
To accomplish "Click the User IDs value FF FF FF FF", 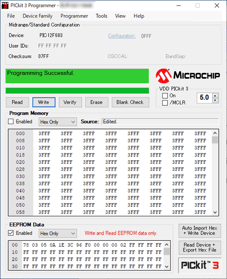I will (52, 46).
